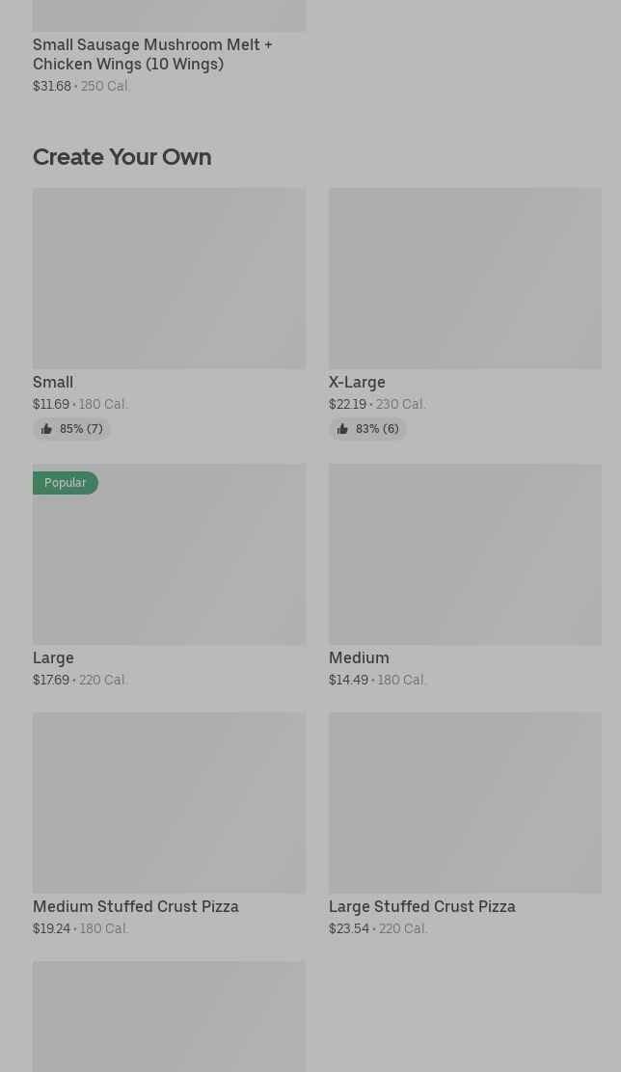Image resolution: width=621 pixels, height=1072 pixels.
Task: Click the thumbs-up icon under Small
Action: tap(46, 429)
